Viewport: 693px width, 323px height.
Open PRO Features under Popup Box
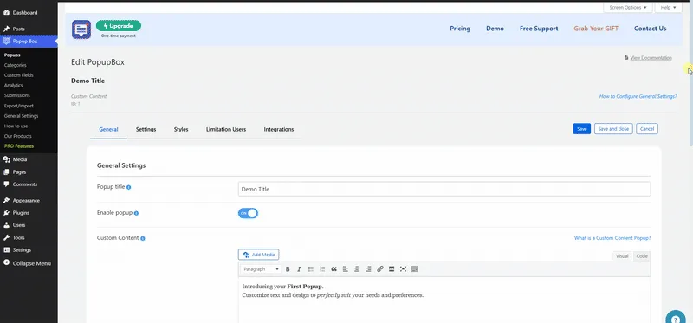tap(18, 146)
